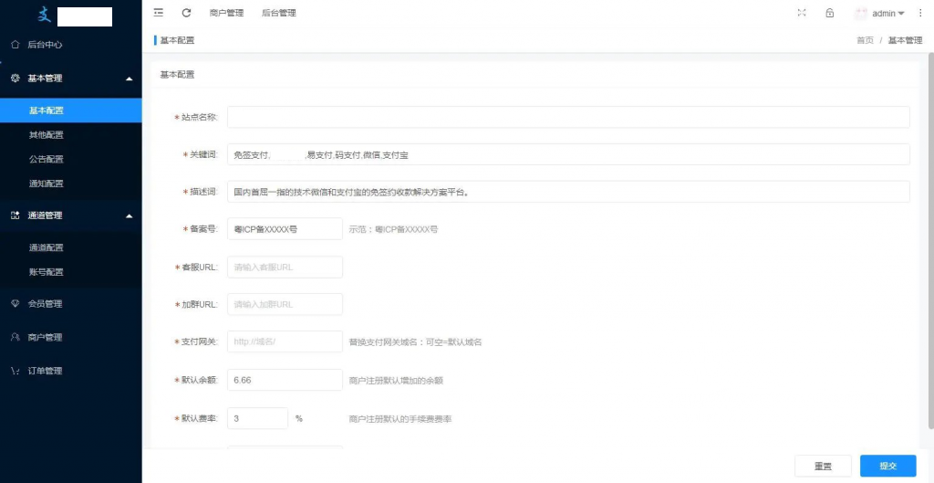Click the lock screen icon
Screen dimensions: 934x483
click(x=829, y=13)
